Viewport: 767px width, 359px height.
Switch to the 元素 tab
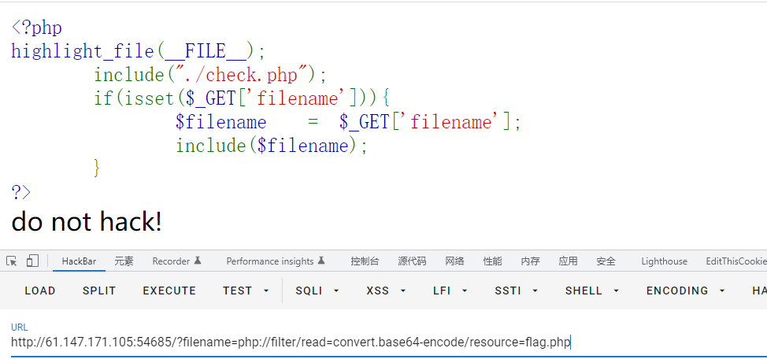(124, 261)
